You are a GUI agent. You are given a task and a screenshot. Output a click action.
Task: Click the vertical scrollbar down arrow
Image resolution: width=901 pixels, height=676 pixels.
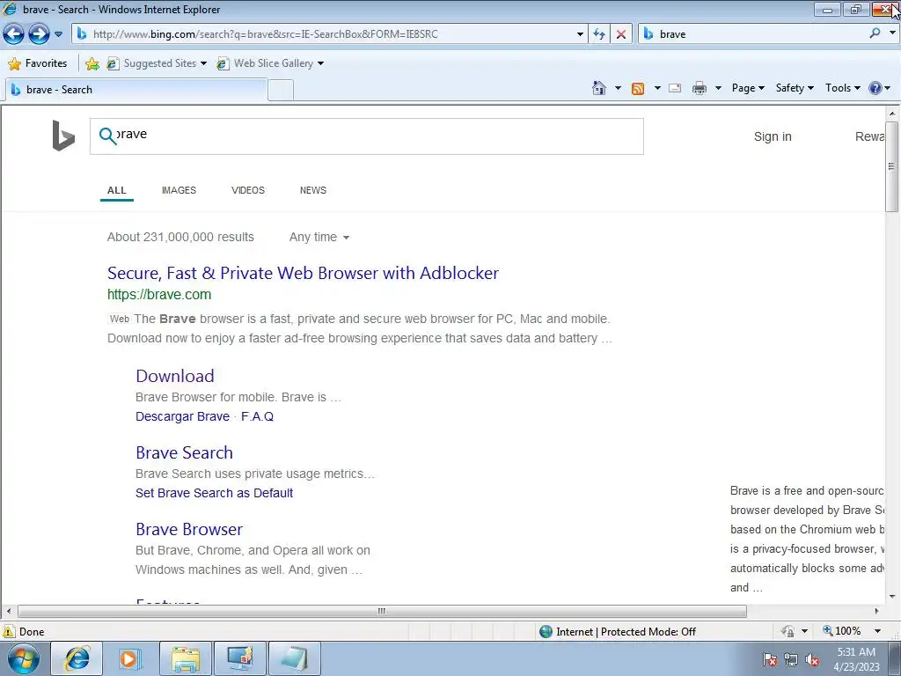click(x=892, y=596)
